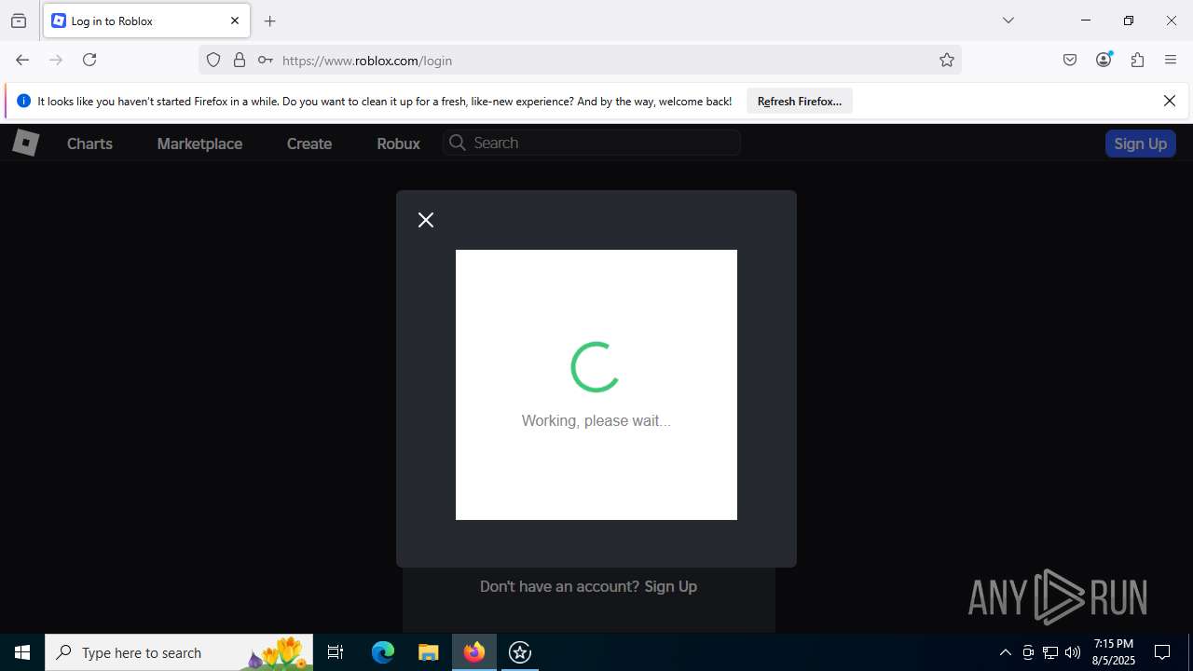Click the green loading spinner

(x=596, y=367)
